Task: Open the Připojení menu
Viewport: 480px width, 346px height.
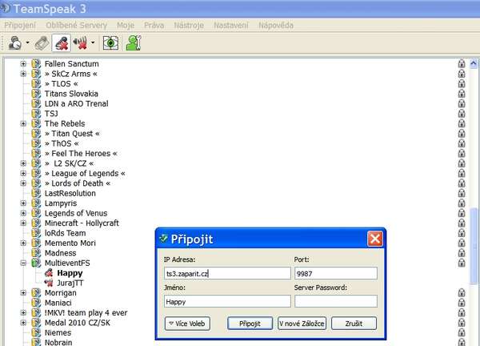Action: 20,25
